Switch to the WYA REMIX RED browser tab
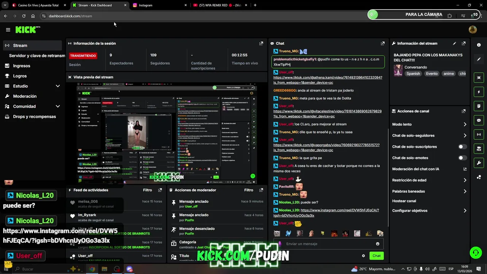 tap(220, 5)
